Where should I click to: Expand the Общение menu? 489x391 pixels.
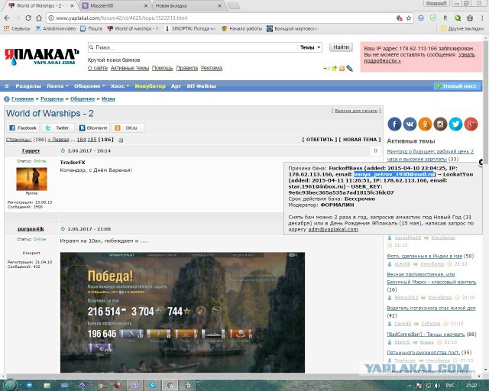pyautogui.click(x=89, y=86)
